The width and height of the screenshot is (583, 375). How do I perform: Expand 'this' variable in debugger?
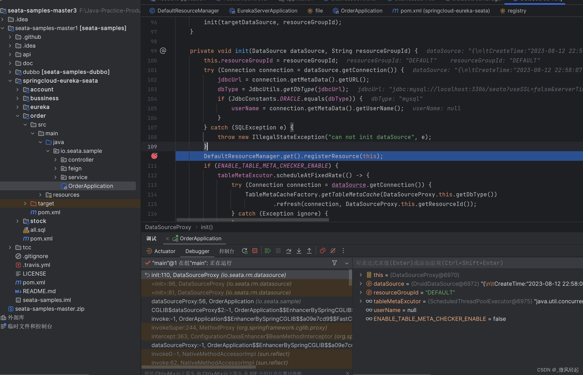(x=361, y=275)
